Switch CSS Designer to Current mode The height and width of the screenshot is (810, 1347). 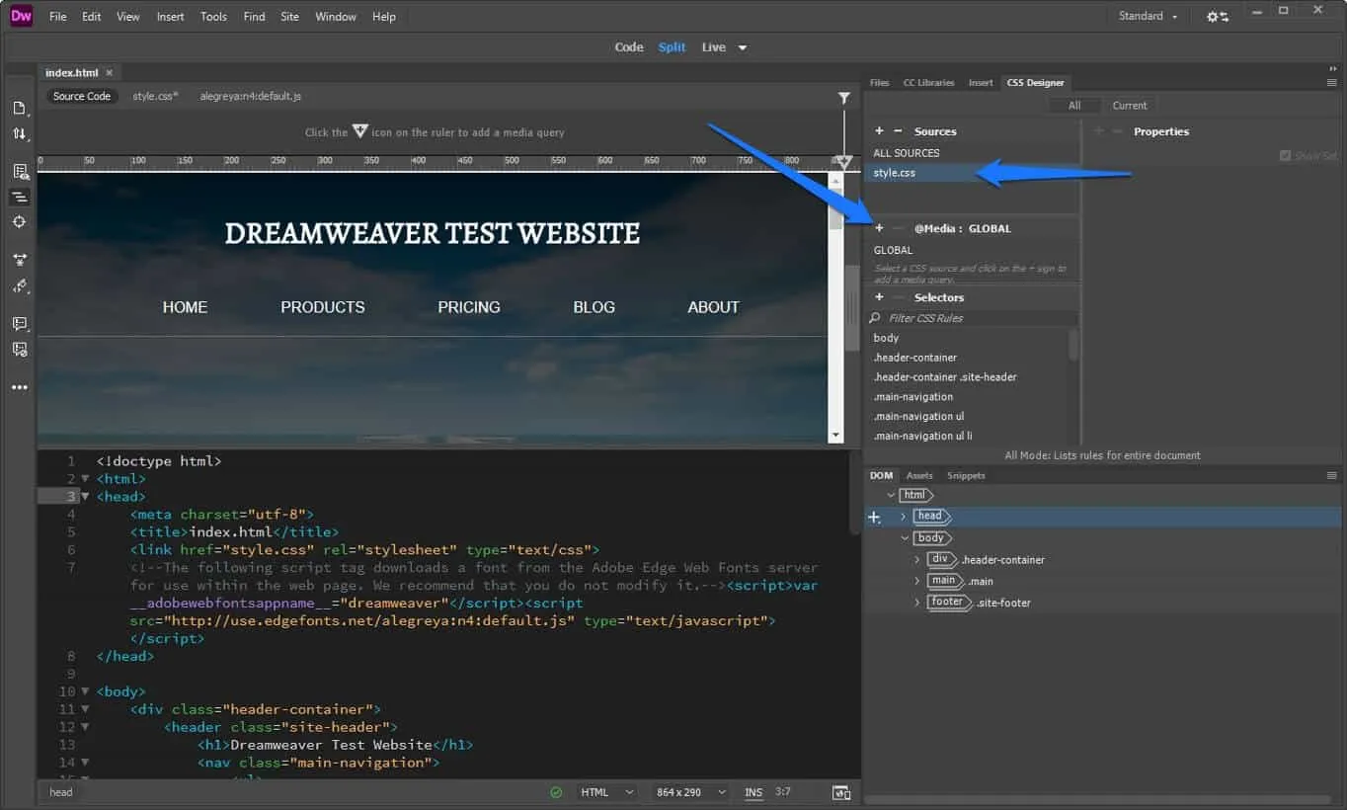pyautogui.click(x=1130, y=106)
